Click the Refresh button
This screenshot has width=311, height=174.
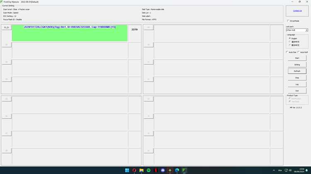(297, 71)
